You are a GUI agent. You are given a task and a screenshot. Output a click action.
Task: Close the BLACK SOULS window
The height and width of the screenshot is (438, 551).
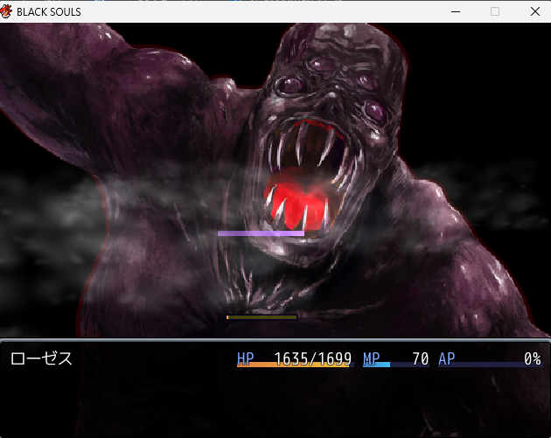(535, 11)
